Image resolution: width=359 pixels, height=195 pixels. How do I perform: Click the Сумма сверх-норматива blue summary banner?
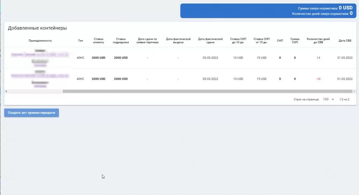pyautogui.click(x=268, y=11)
